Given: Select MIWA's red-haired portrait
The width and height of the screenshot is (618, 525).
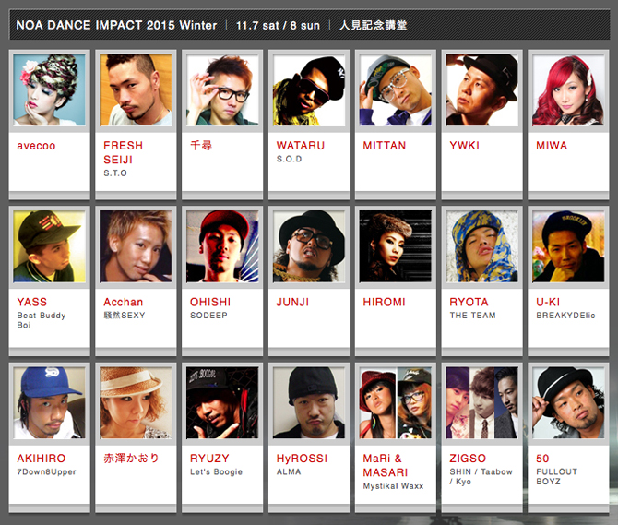Looking at the screenshot, I should point(568,89).
